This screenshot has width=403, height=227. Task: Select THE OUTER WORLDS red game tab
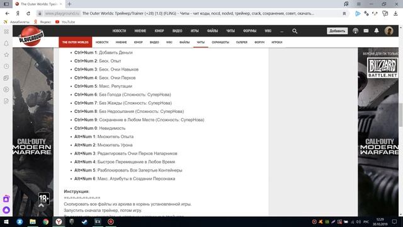pos(76,42)
